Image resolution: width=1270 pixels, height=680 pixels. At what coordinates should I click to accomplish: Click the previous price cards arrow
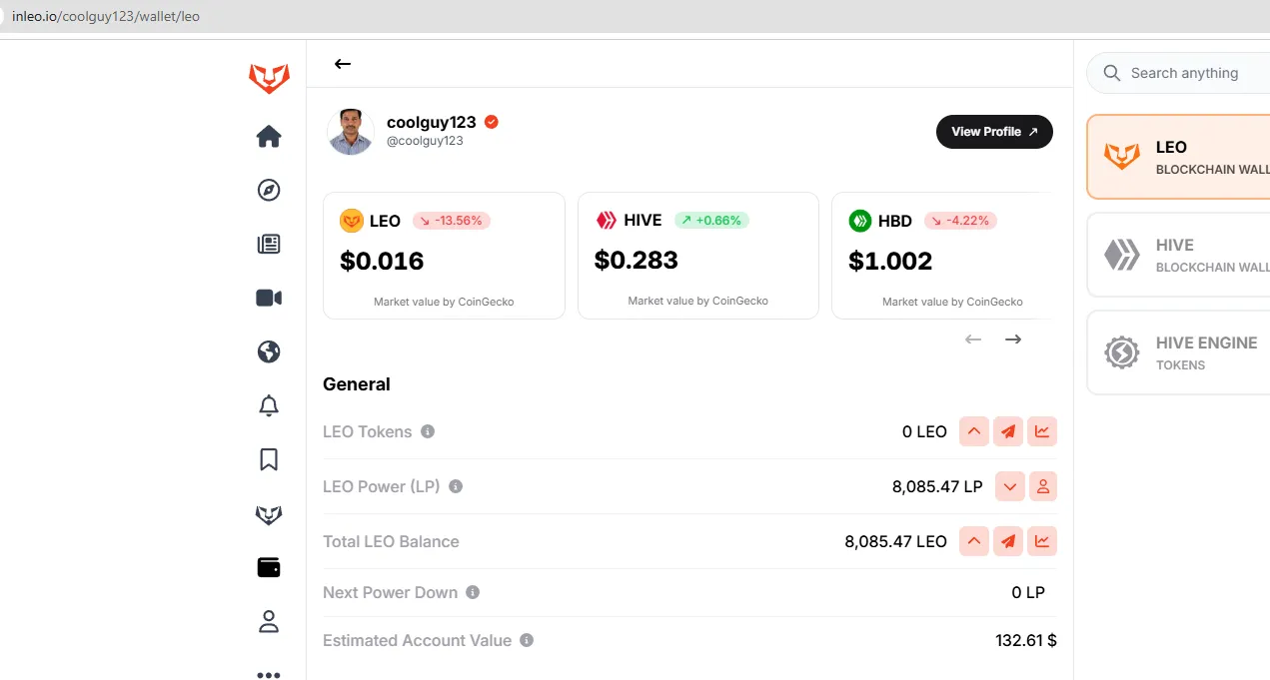973,340
